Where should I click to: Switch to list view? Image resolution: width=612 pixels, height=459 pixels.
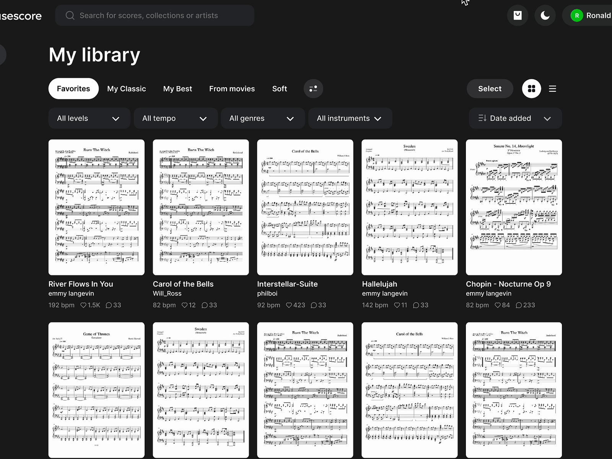coord(552,89)
